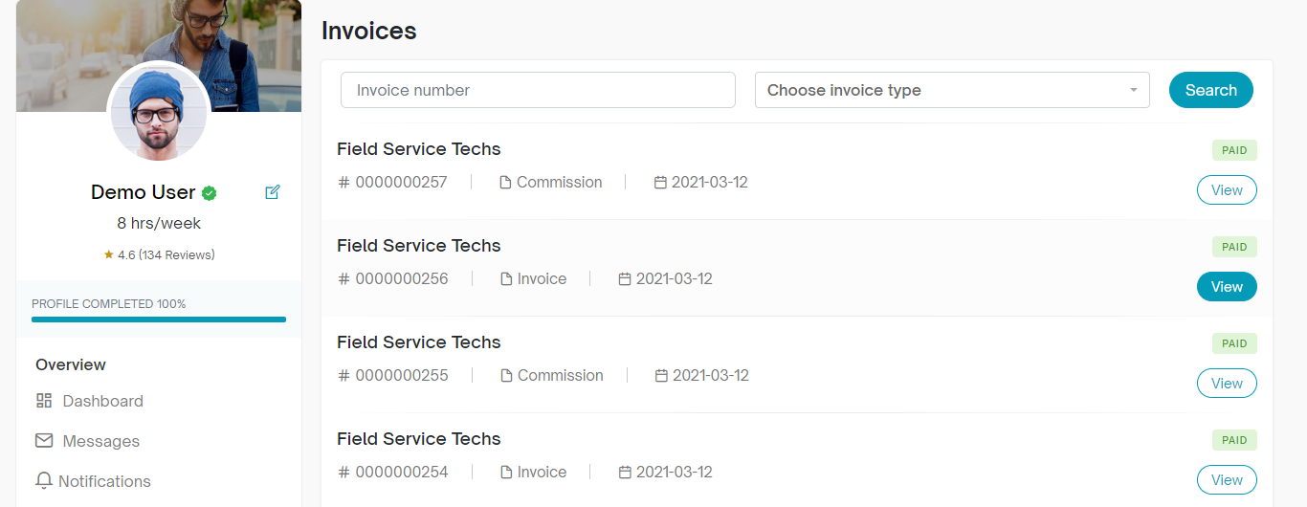This screenshot has width=1307, height=507.
Task: Click the Notifications bell icon
Action: (x=44, y=481)
